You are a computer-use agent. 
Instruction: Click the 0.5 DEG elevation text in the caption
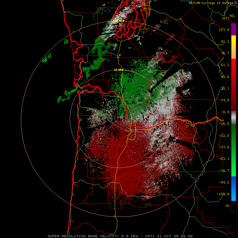pos(130,236)
